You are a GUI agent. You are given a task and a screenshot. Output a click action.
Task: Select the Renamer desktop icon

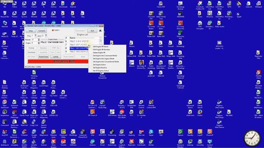pyautogui.click(x=210, y=14)
